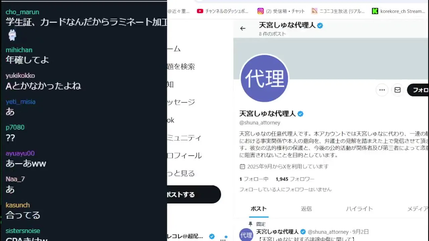Switch to the 返信 tab
Image resolution: width=429 pixels, height=241 pixels.
306,209
